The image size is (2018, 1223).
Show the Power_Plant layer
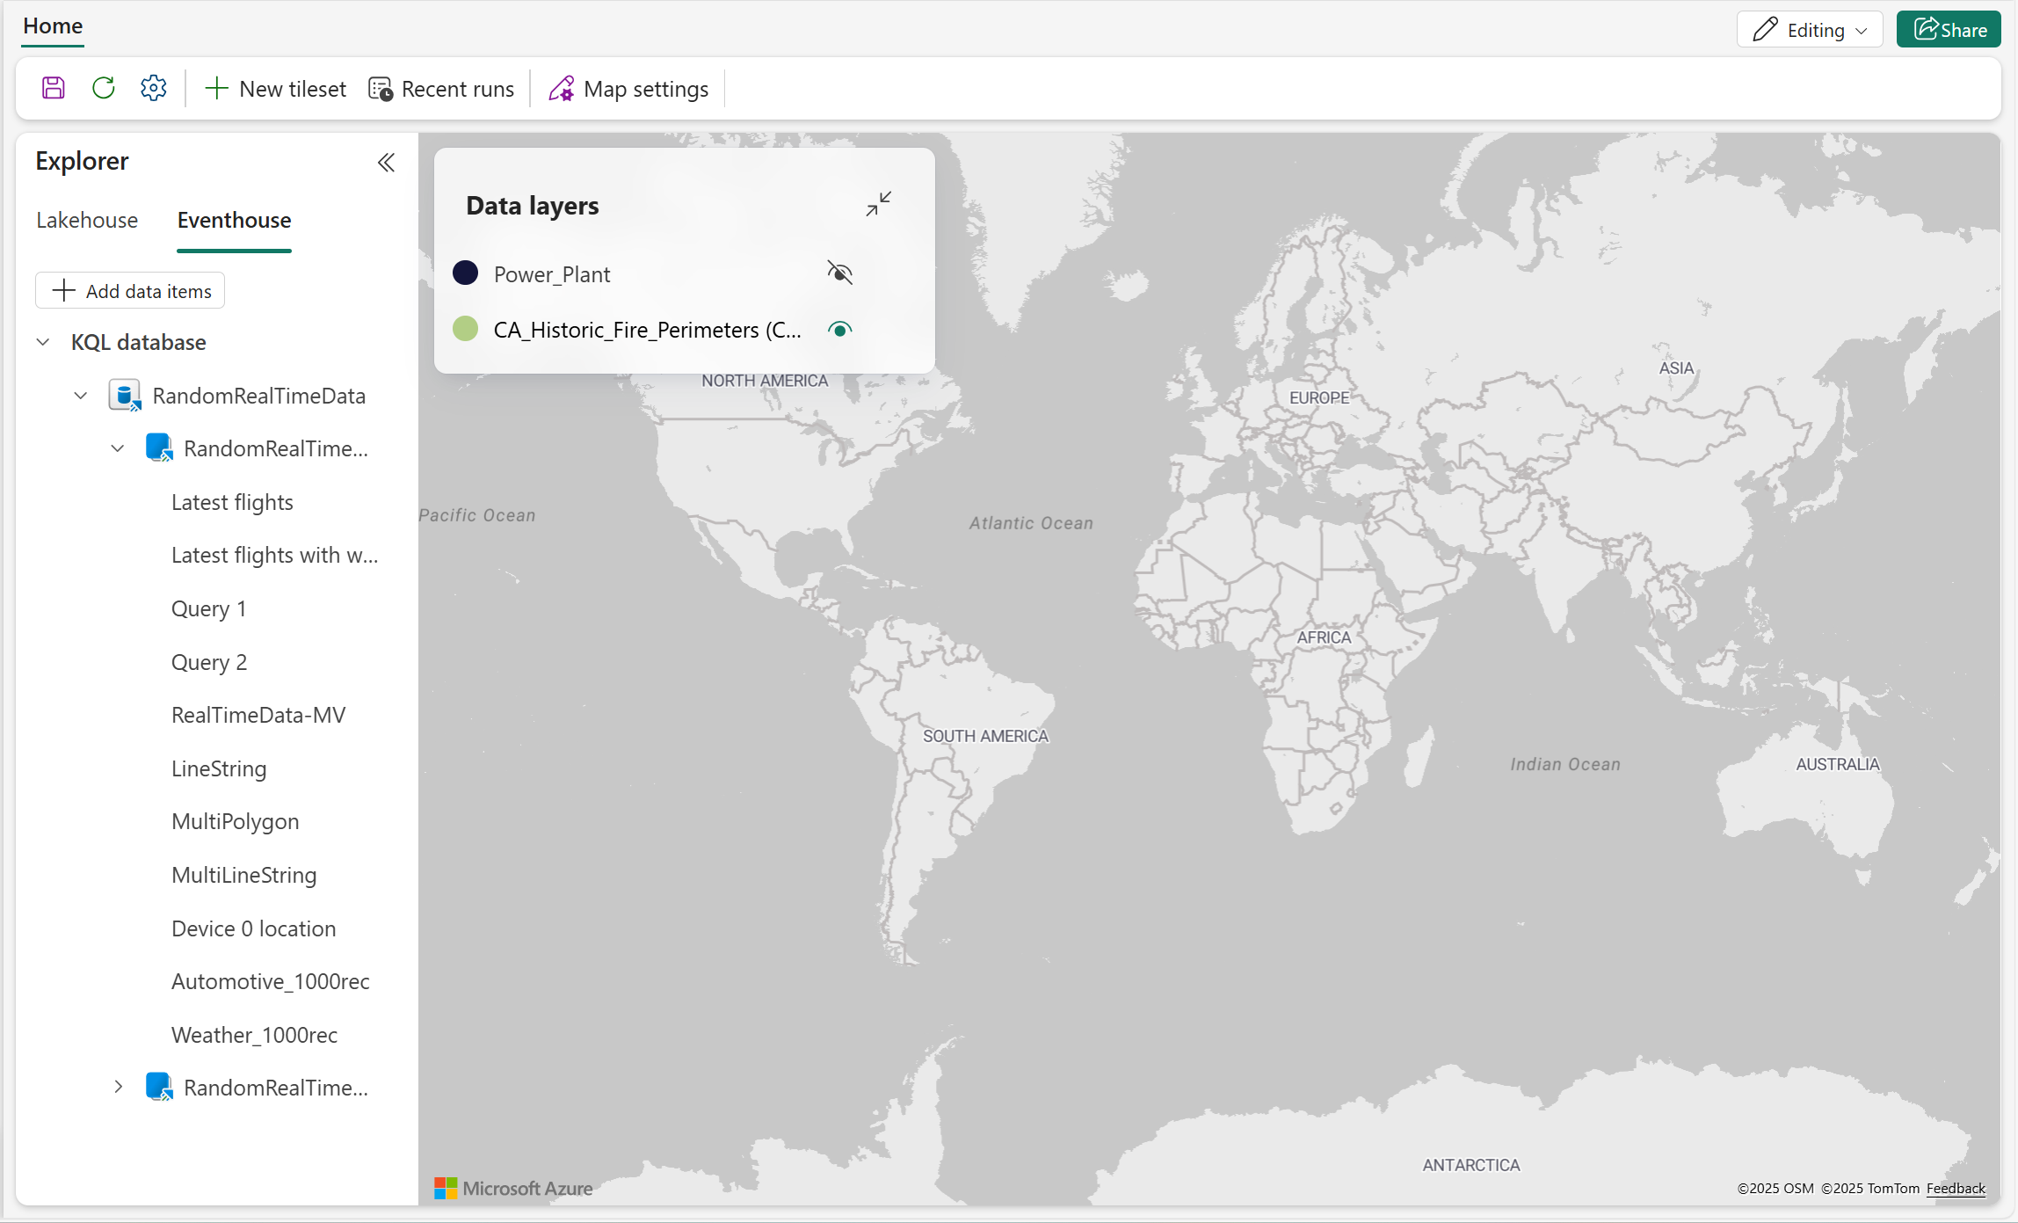click(839, 273)
